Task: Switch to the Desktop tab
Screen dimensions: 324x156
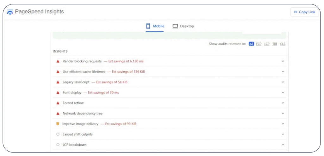Action: pyautogui.click(x=183, y=26)
